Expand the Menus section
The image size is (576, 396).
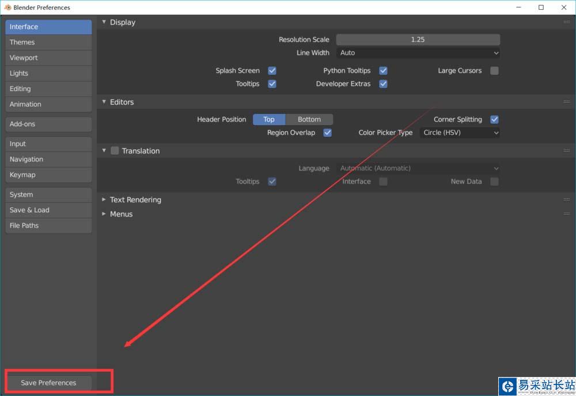click(x=104, y=214)
